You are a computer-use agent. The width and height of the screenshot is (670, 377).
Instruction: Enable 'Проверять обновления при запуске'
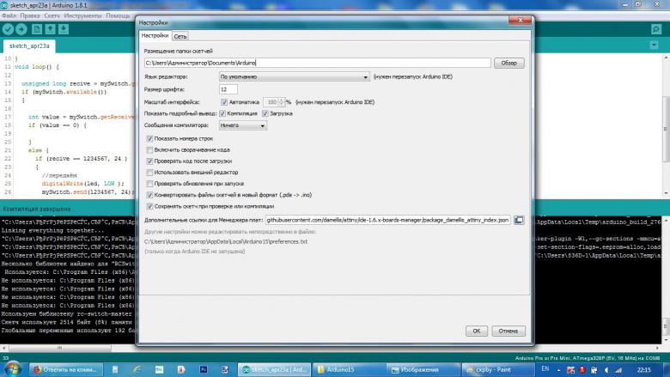[149, 184]
